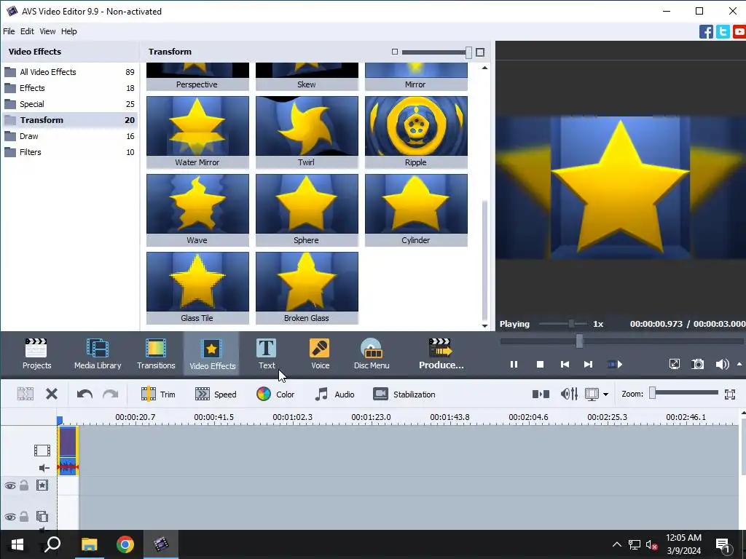The image size is (746, 559).
Task: Open the Help menu
Action: point(69,31)
